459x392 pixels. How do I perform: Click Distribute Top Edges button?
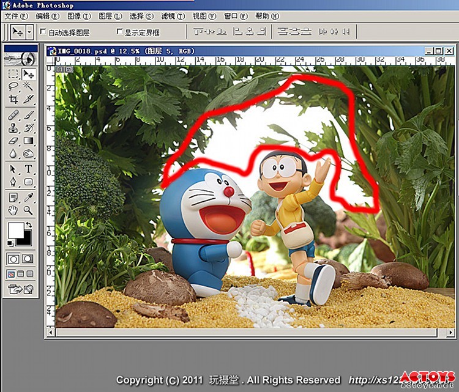coord(282,31)
